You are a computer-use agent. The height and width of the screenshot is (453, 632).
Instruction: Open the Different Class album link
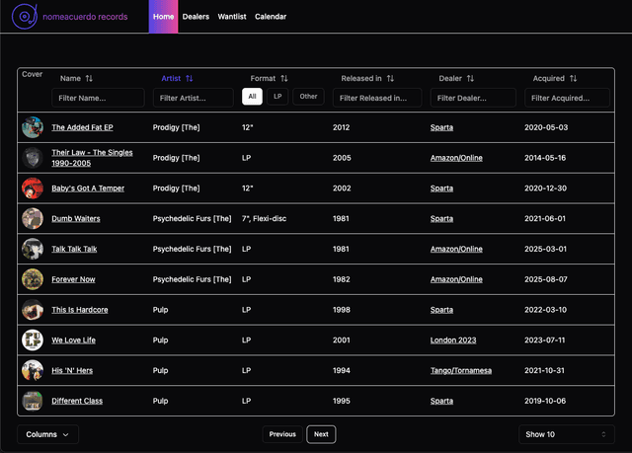point(77,401)
